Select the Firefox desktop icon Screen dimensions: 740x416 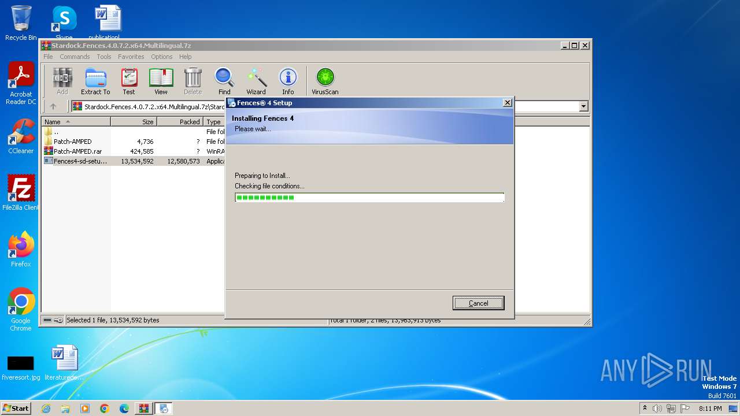coord(21,250)
